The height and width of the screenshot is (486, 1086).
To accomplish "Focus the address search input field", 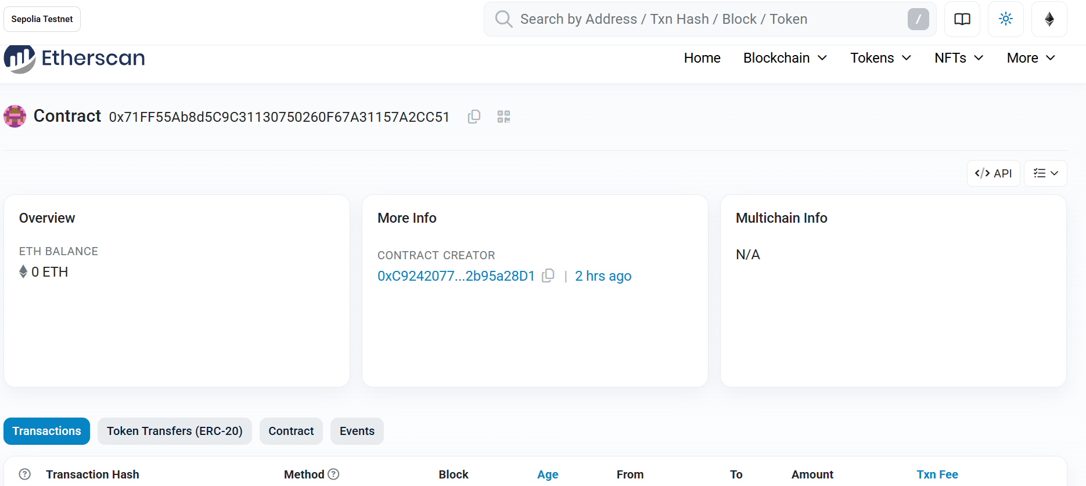I will click(x=710, y=19).
